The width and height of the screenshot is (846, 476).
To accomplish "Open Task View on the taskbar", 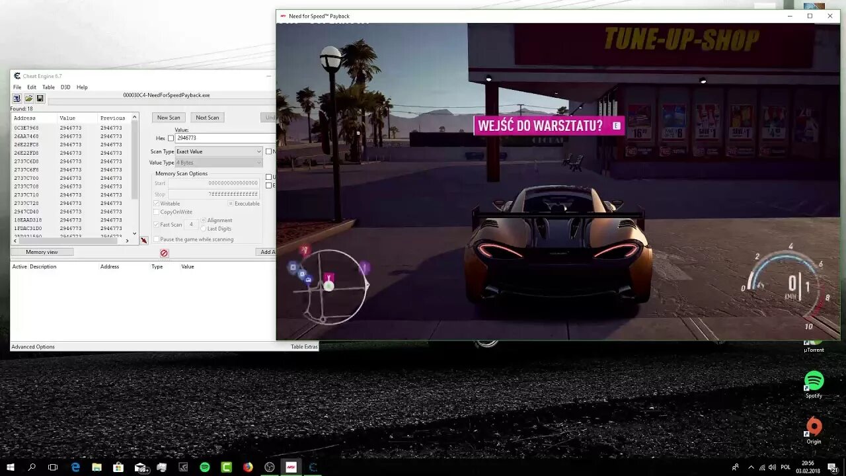I will point(53,467).
